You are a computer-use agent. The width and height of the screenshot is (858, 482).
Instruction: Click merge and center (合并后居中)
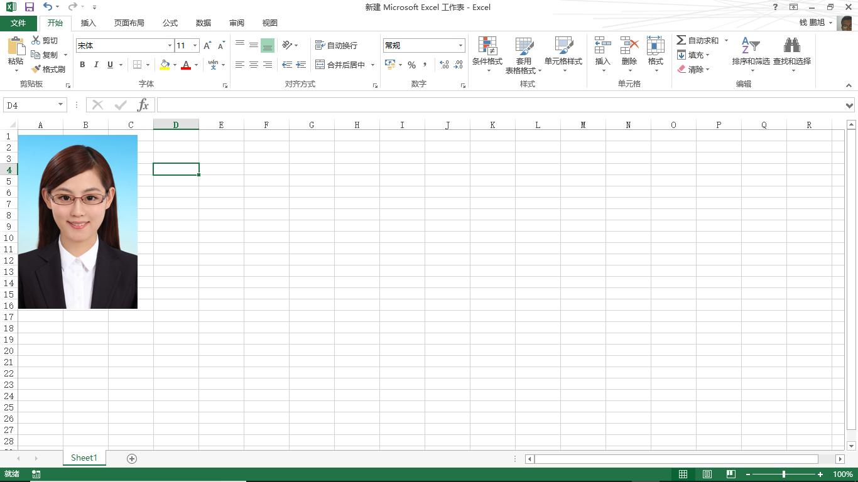(x=340, y=65)
